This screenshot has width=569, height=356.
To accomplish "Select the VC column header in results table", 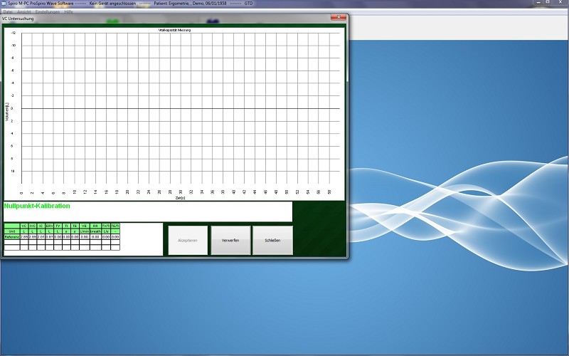I will (x=24, y=226).
